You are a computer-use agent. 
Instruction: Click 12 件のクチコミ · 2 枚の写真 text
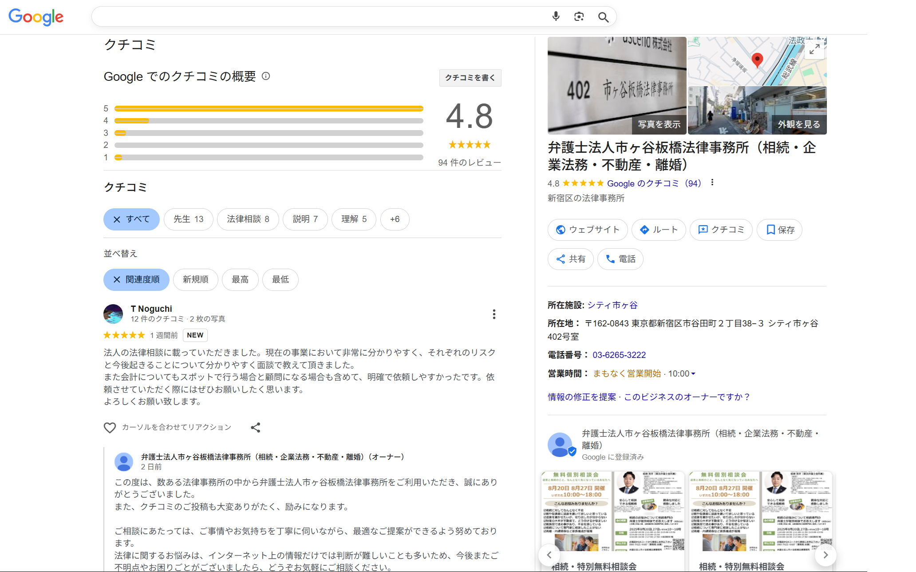tap(178, 319)
